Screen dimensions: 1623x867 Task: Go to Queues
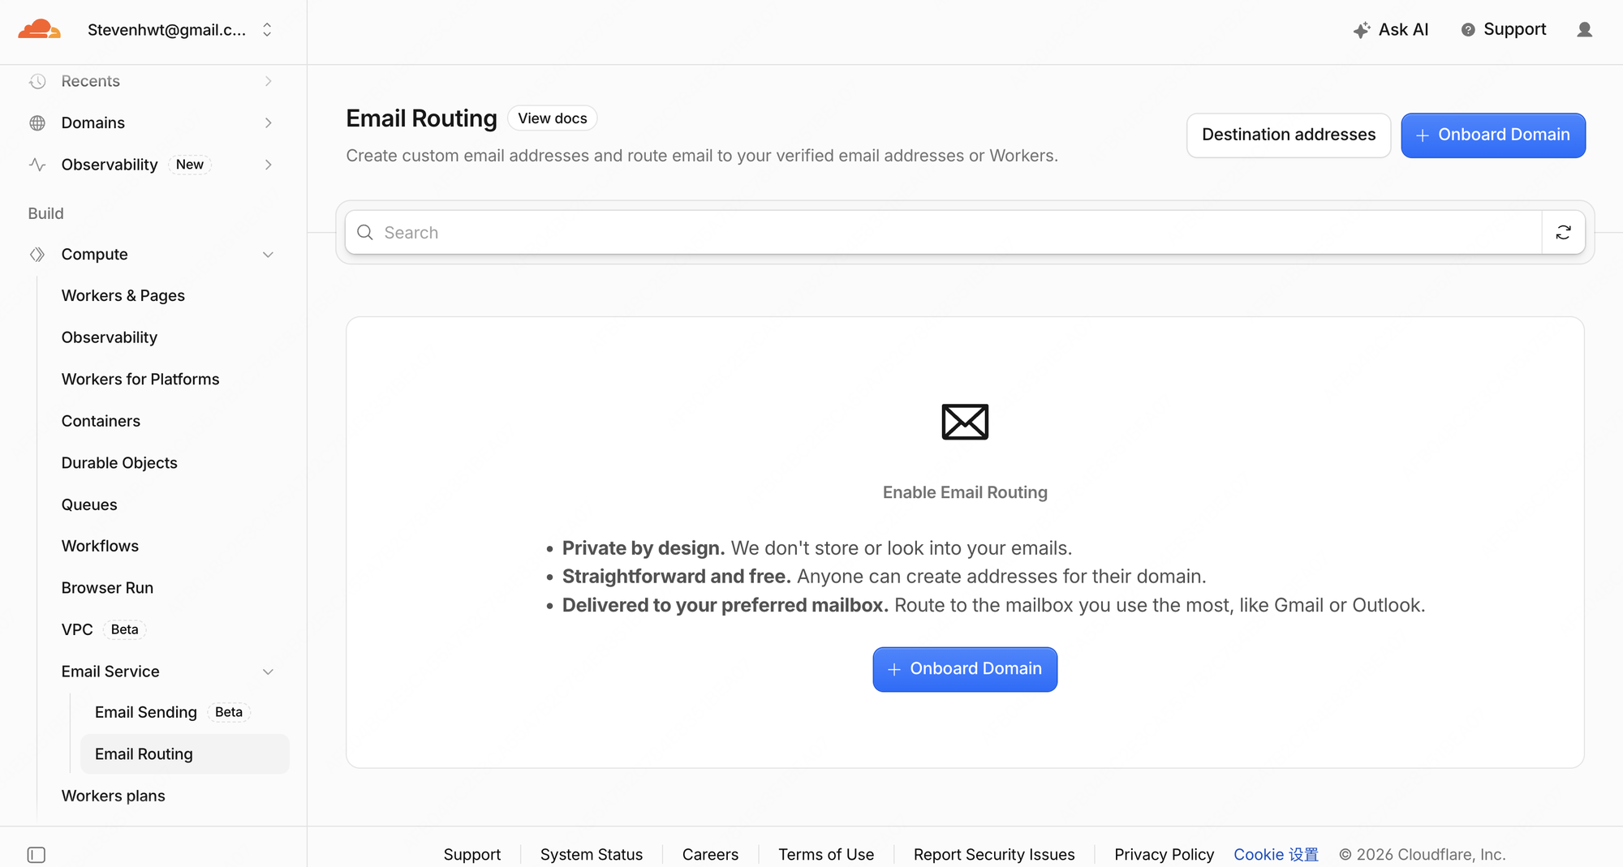(89, 504)
